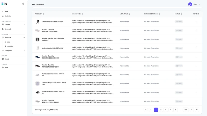The width and height of the screenshot is (207, 116).
Task: Collapse the Products chevron
Action: tap(24, 37)
